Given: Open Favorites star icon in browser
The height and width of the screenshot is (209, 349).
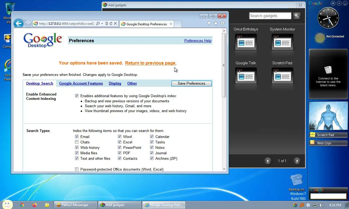Looking at the screenshot, I should tap(216, 23).
